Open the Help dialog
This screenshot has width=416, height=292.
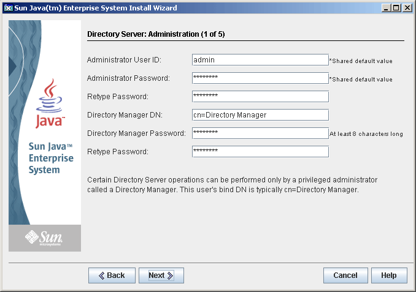click(x=388, y=275)
